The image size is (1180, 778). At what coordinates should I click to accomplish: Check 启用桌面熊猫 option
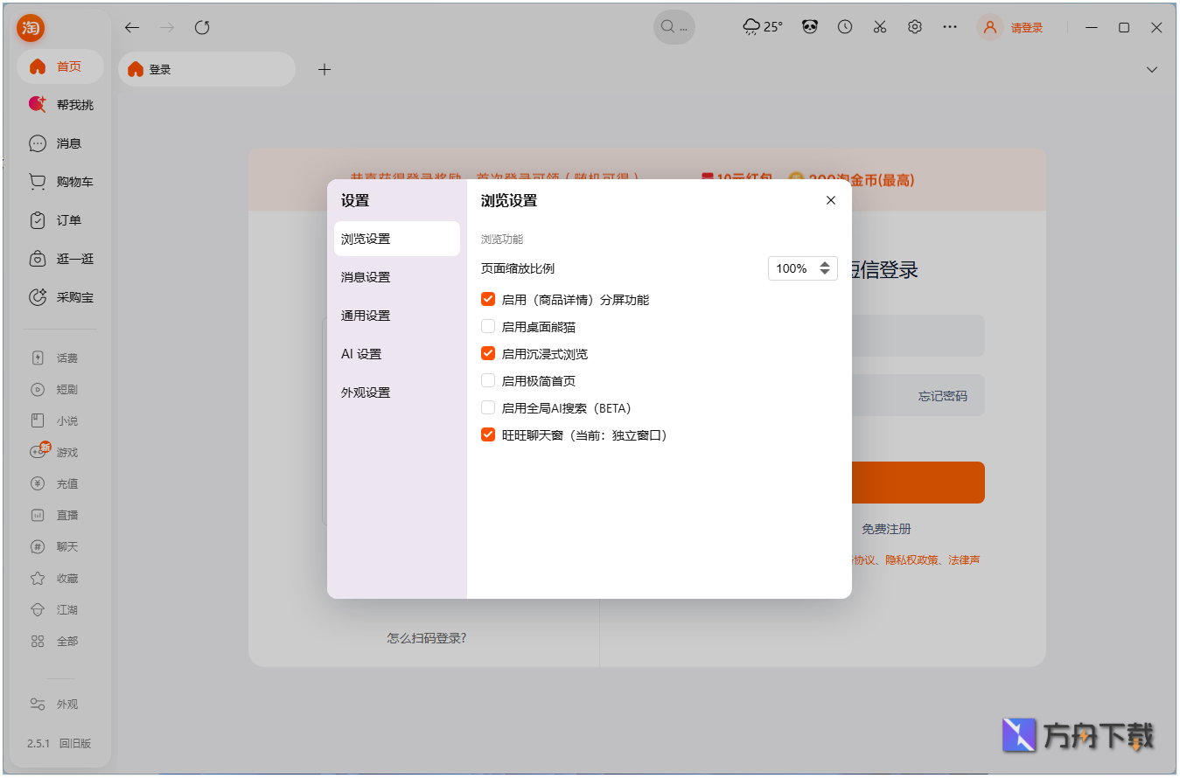coord(488,327)
